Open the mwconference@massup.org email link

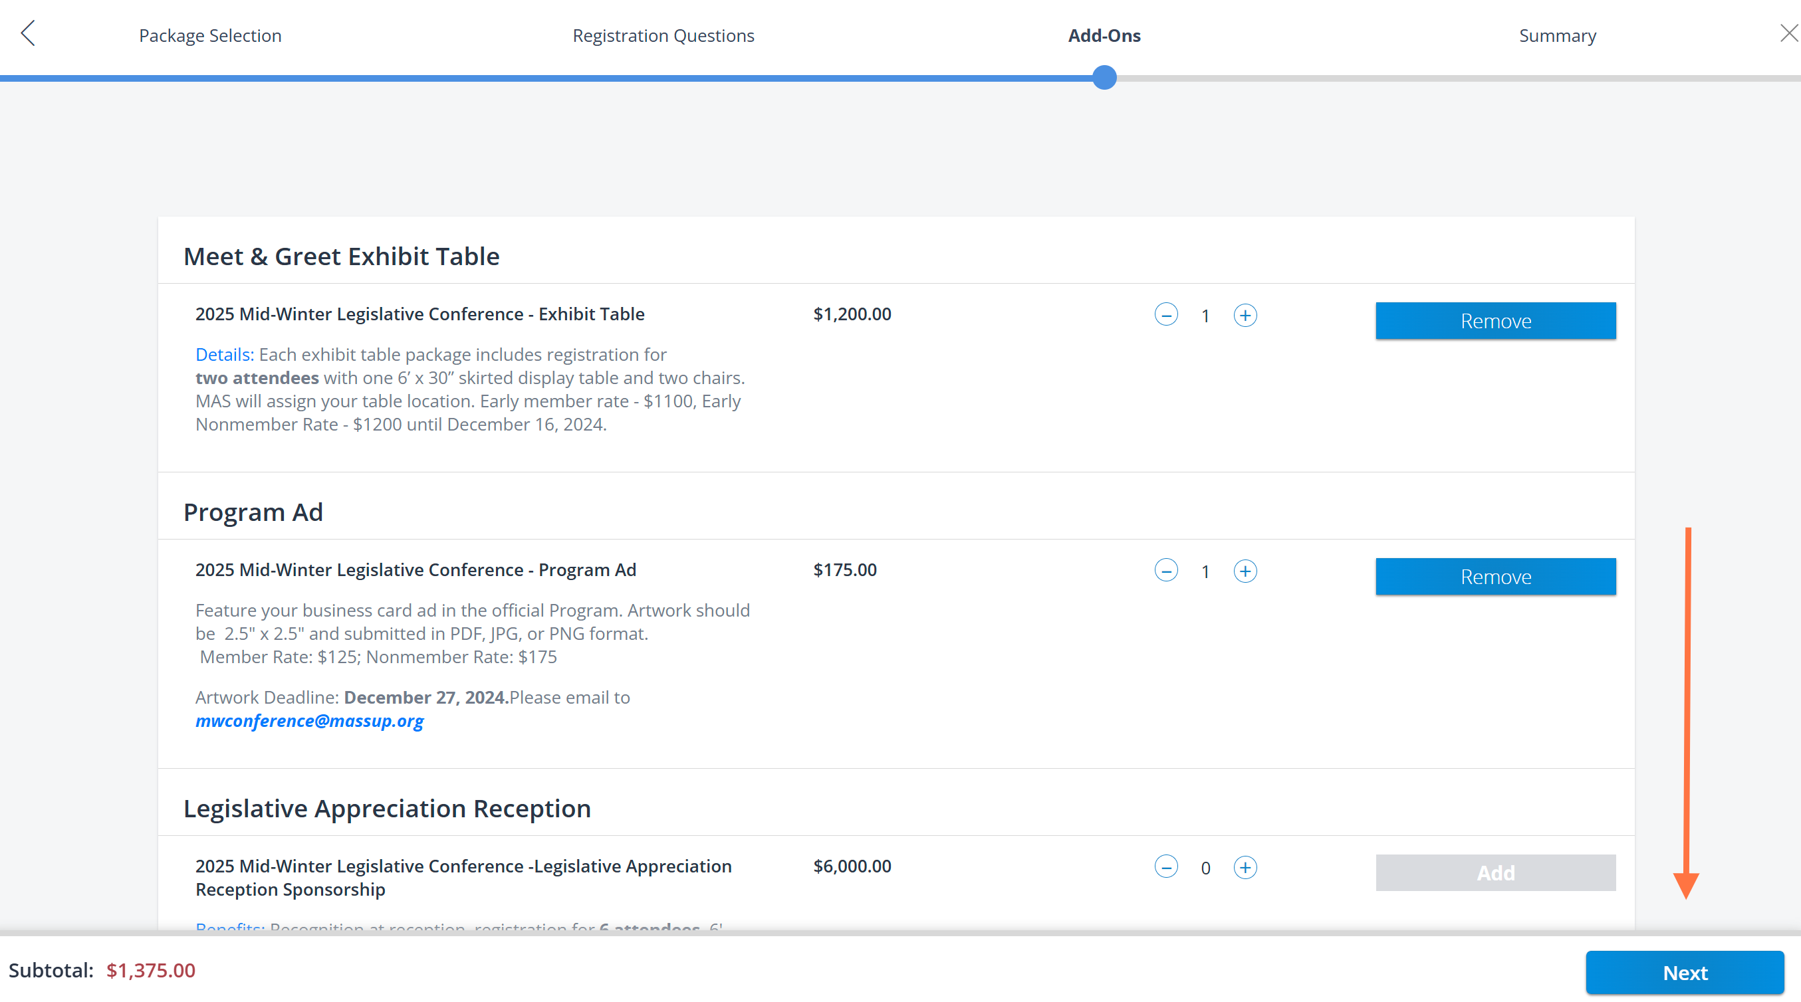click(310, 720)
